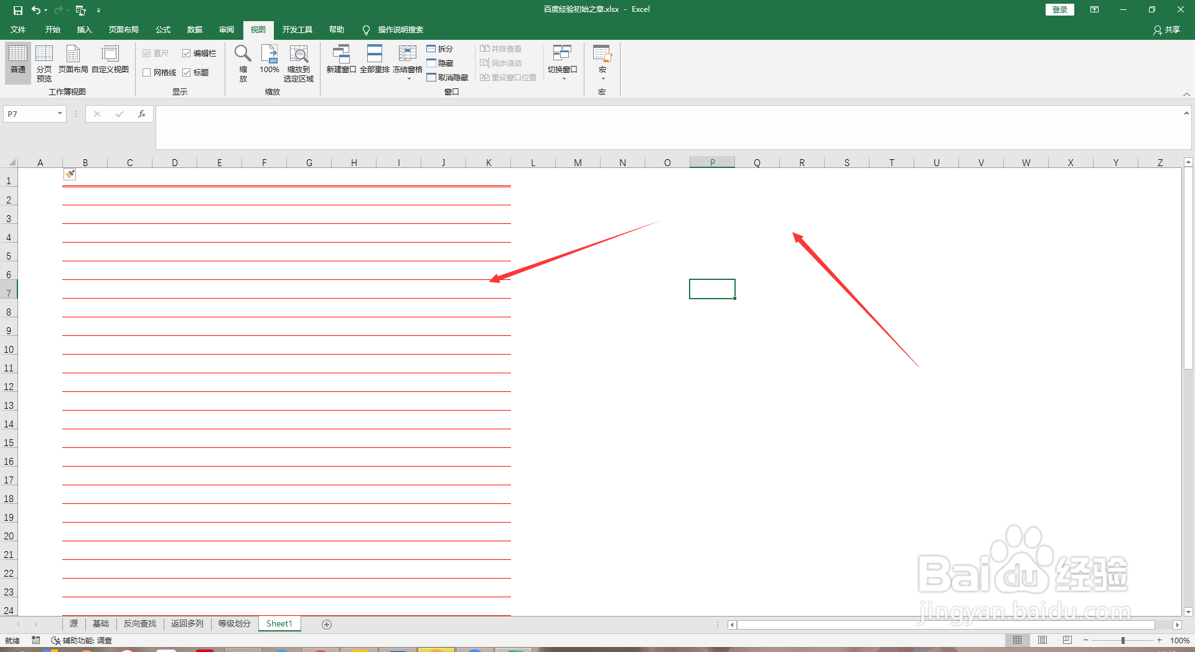Open a New Window (新建窗口)
The image size is (1195, 652).
click(x=341, y=59)
